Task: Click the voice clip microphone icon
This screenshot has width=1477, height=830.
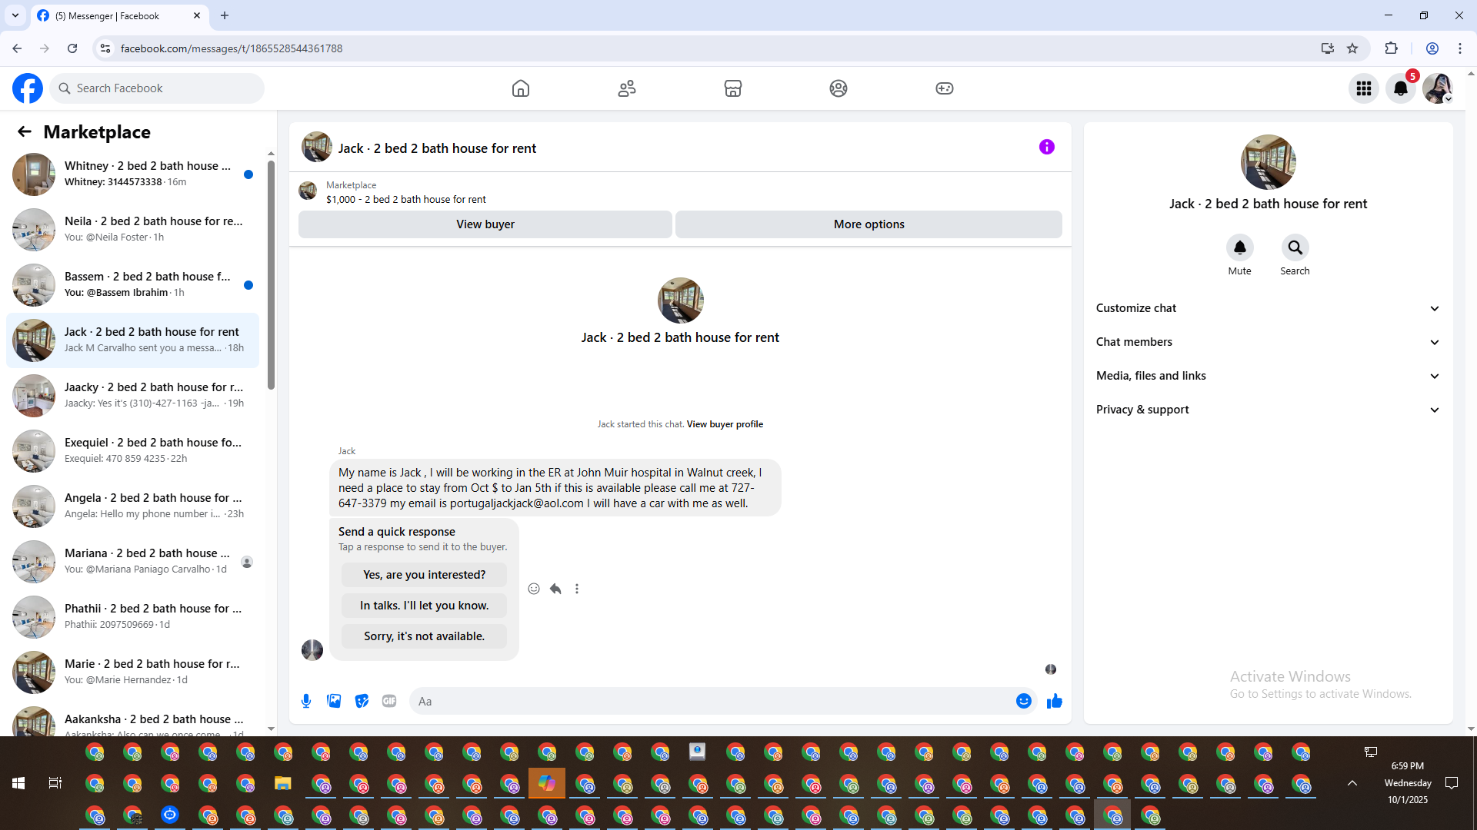Action: tap(306, 701)
